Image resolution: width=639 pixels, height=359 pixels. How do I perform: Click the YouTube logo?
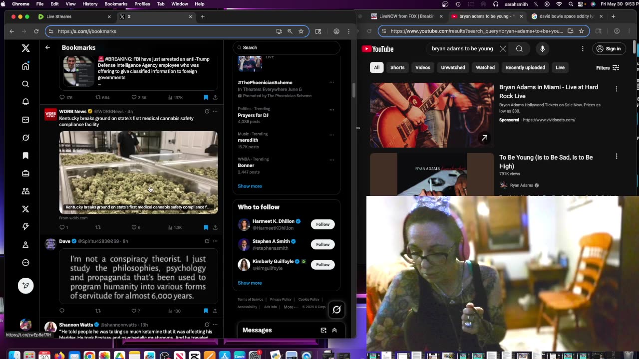378,49
